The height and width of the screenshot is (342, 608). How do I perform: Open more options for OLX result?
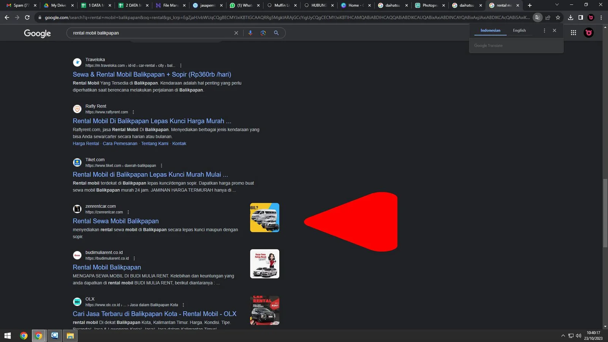pos(183,305)
